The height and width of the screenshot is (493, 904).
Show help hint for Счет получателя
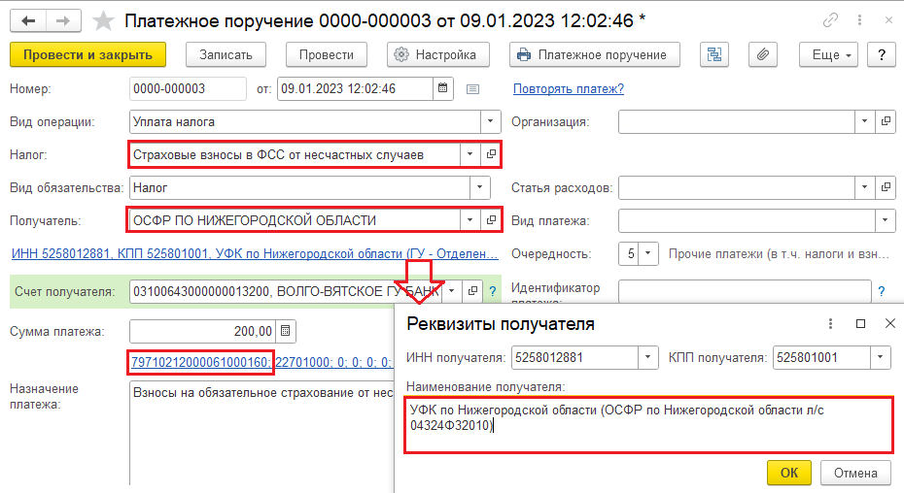(x=493, y=291)
